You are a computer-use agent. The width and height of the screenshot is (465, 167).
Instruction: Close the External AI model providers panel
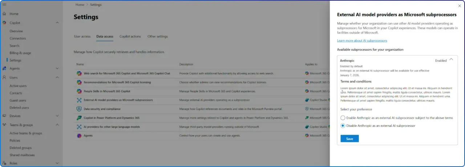(x=460, y=6)
